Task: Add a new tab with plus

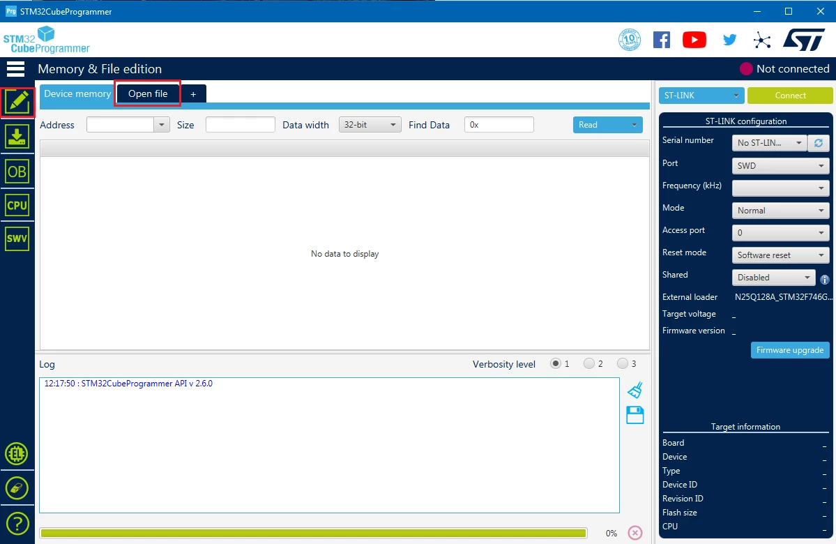Action: point(193,94)
